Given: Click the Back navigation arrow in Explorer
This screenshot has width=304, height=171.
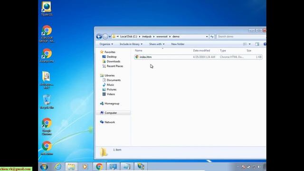Looking at the screenshot, I should 99,37.
